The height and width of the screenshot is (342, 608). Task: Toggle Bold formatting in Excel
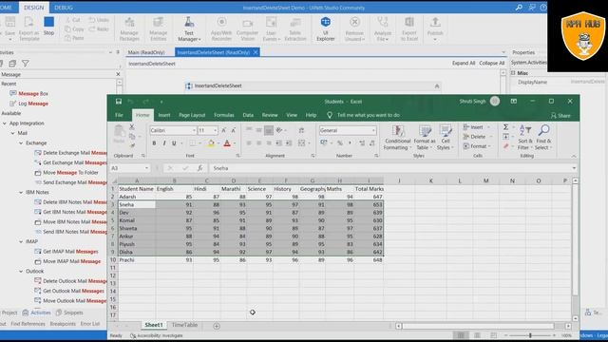point(154,143)
